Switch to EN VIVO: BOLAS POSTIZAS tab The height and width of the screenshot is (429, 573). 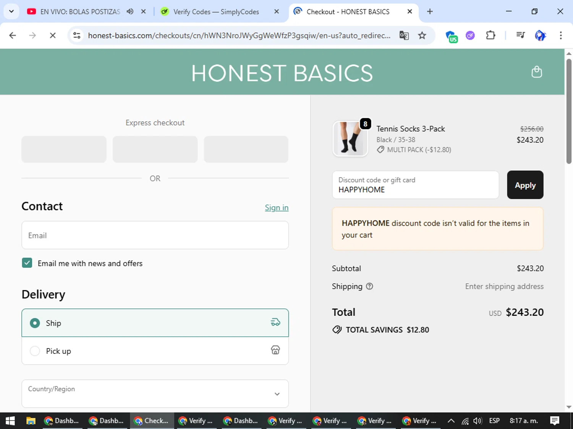point(80,12)
